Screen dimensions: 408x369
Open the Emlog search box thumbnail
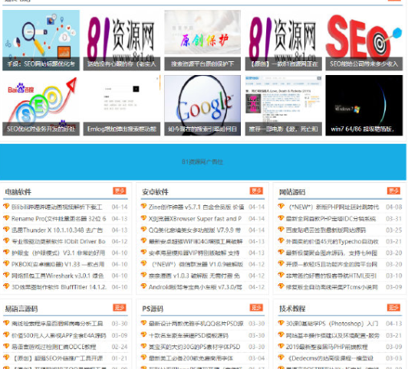tap(121, 105)
